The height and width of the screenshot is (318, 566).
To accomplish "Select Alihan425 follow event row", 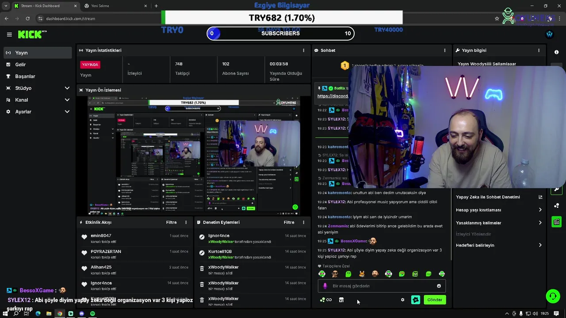I will (134, 270).
